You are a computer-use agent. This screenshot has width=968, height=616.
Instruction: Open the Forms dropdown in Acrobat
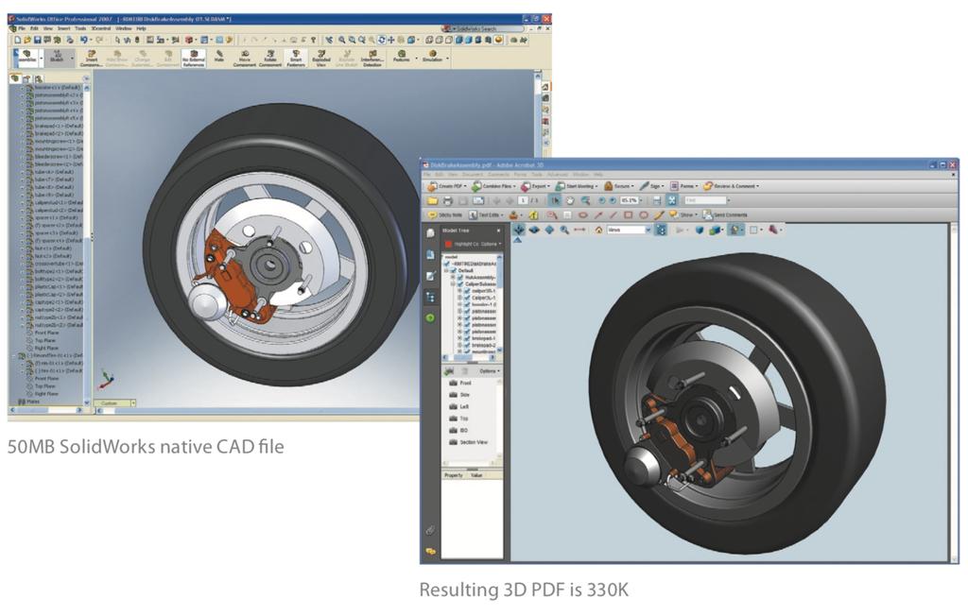[684, 186]
